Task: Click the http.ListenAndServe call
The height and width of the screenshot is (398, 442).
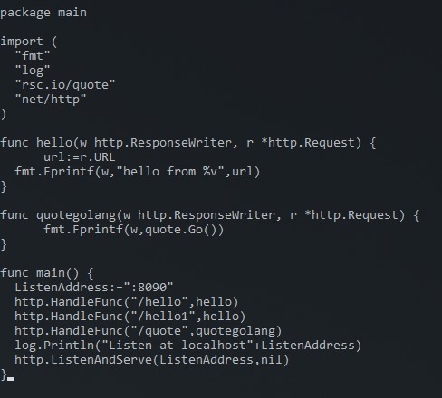Action: click(152, 360)
